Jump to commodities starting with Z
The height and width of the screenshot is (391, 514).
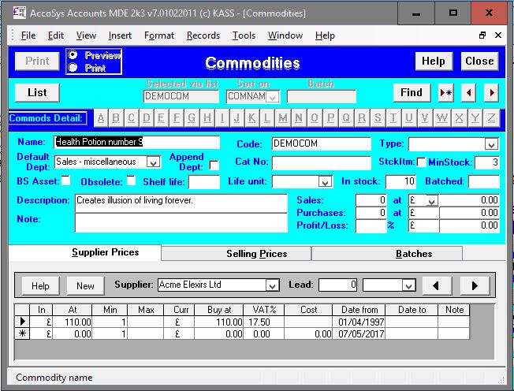491,118
